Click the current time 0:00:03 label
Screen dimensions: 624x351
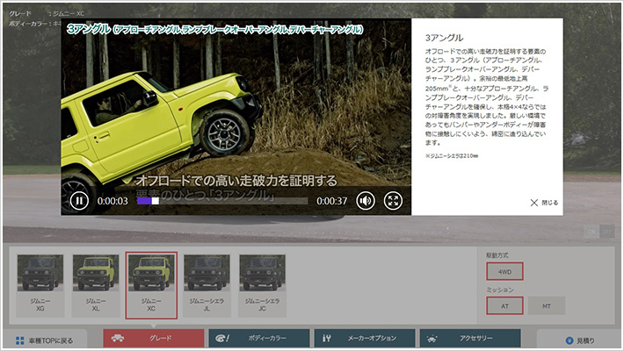tap(112, 201)
